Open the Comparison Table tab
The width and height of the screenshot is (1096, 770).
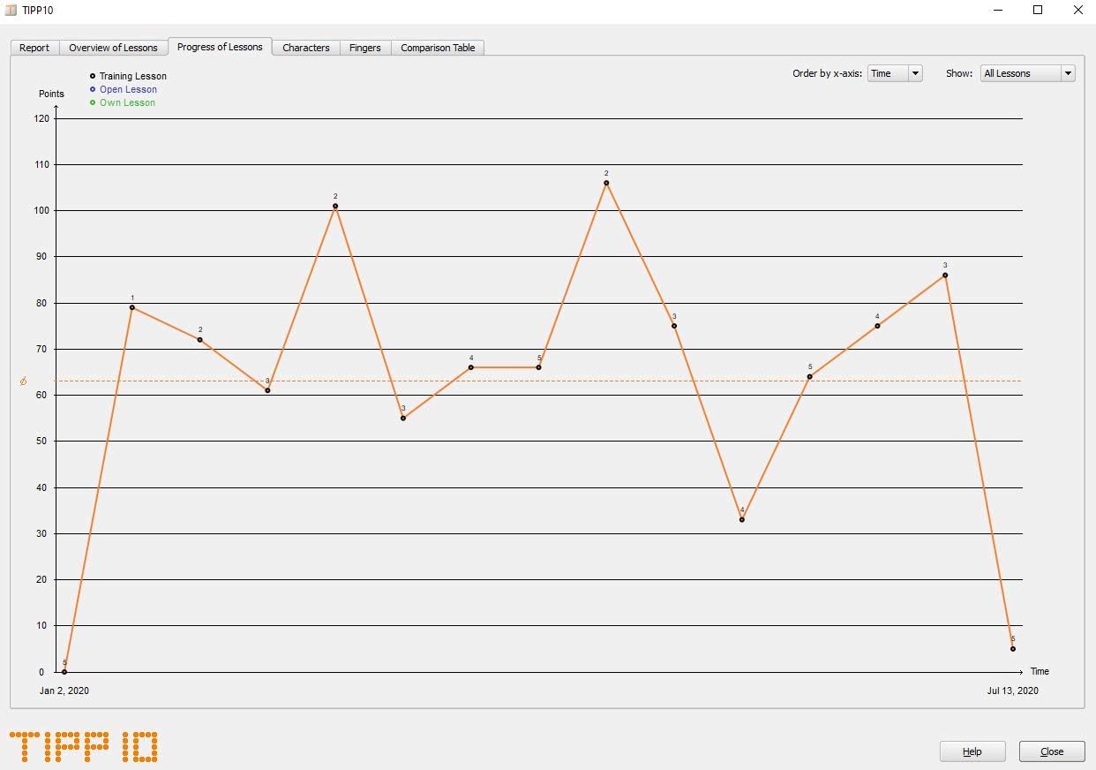coord(438,48)
